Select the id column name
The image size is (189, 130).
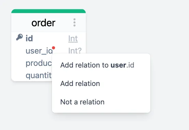click(29, 39)
